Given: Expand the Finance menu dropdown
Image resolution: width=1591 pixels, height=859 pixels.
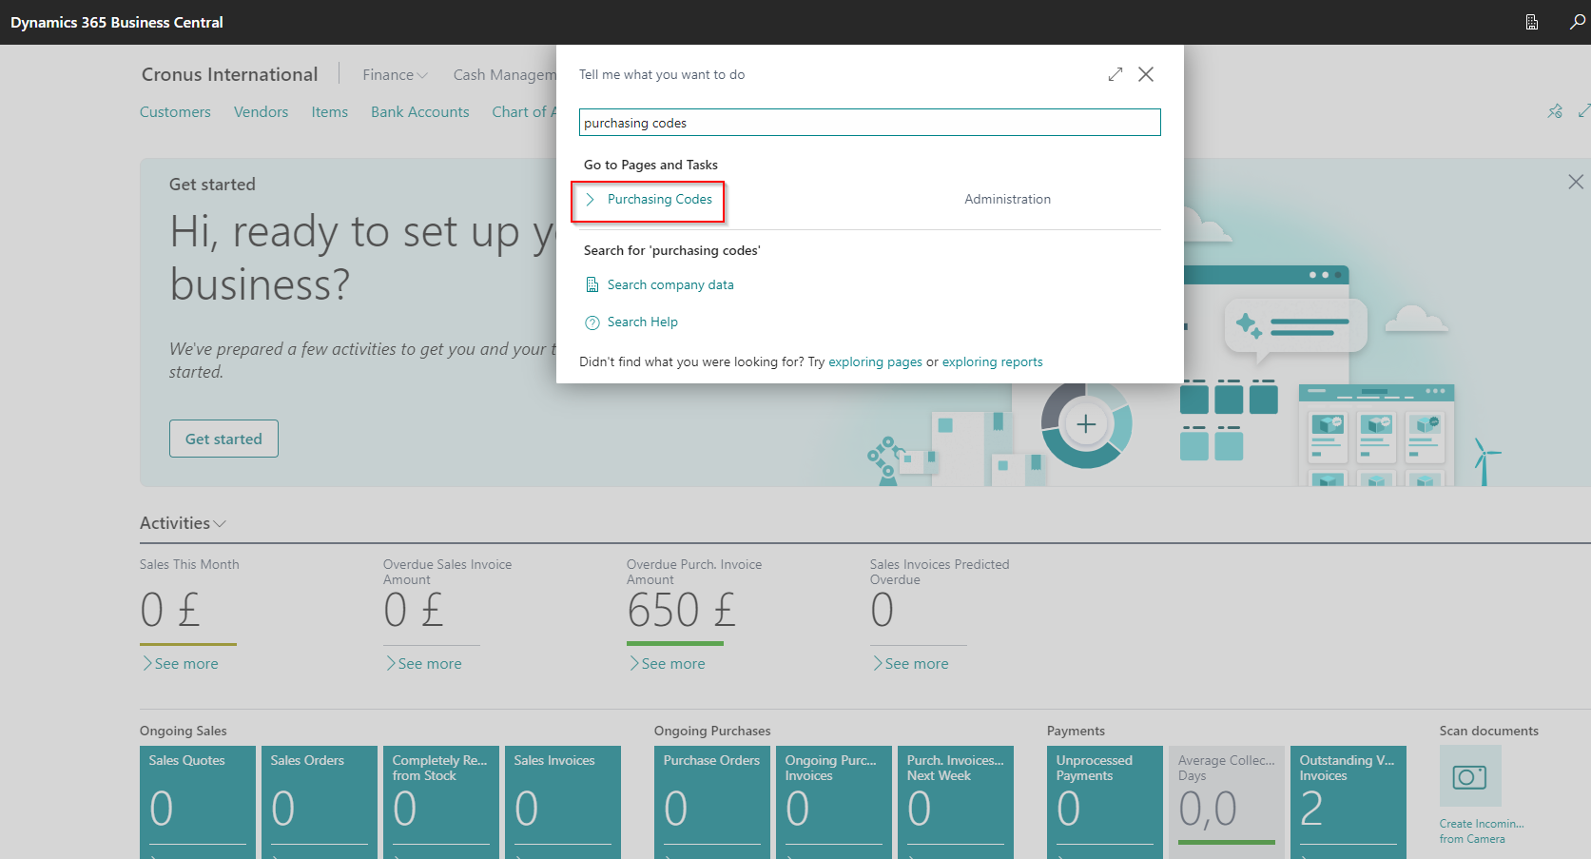Looking at the screenshot, I should click(395, 74).
